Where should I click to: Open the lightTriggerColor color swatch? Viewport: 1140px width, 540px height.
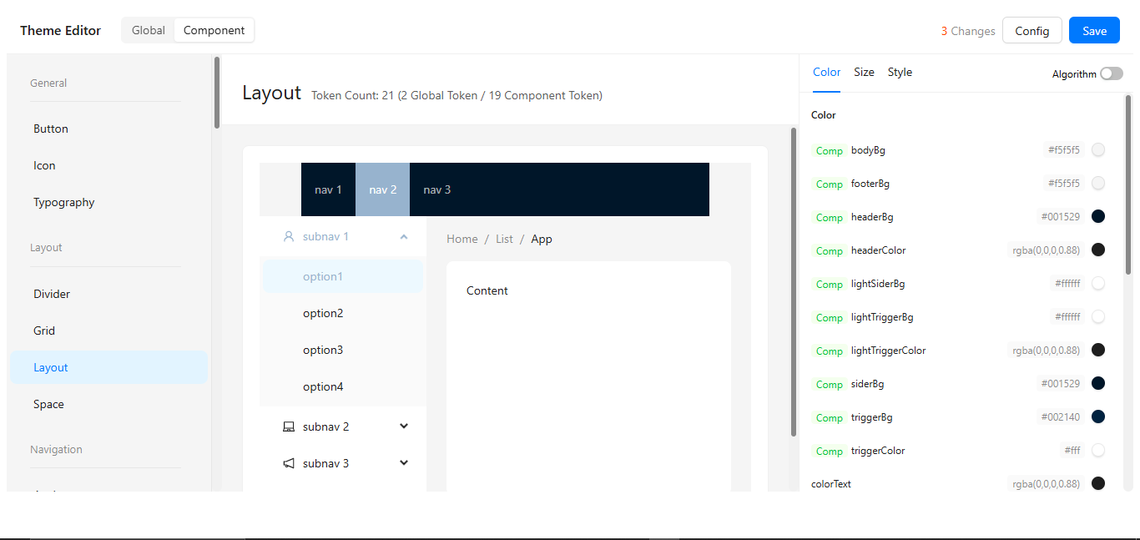(1098, 350)
